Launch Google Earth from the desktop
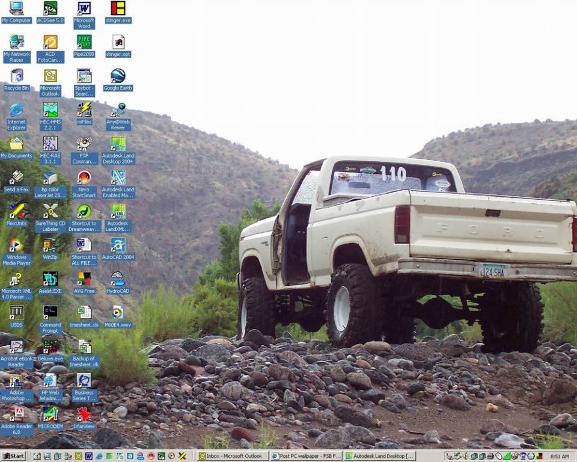This screenshot has width=577, height=462. [x=118, y=80]
